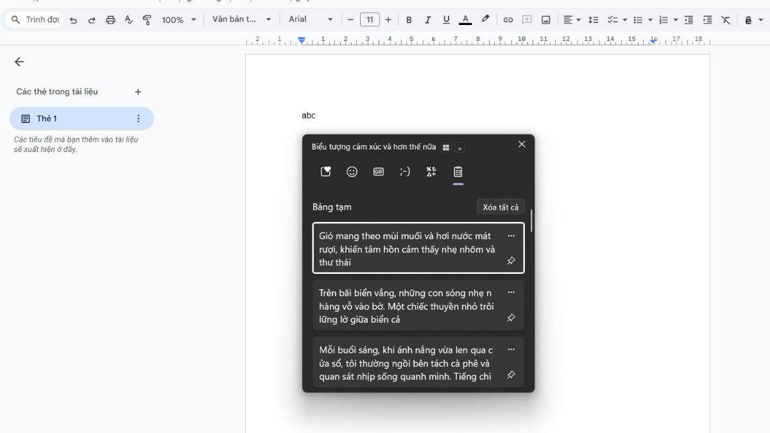This screenshot has width=770, height=433.
Task: Close the emoji and clipboard panel
Action: (522, 144)
